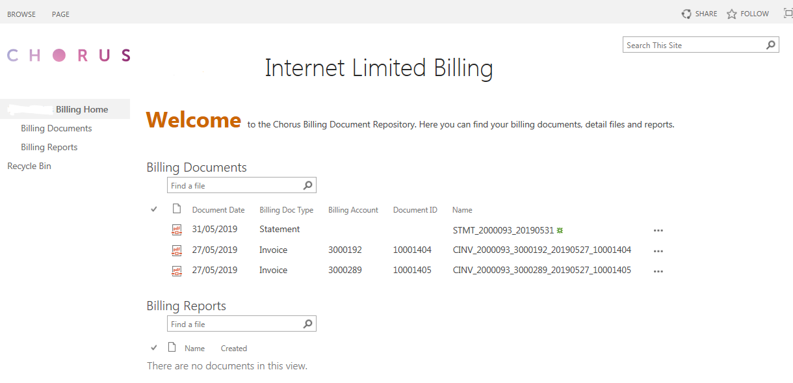Click the Internet Limited Billing page title
Image resolution: width=793 pixels, height=383 pixels.
379,68
